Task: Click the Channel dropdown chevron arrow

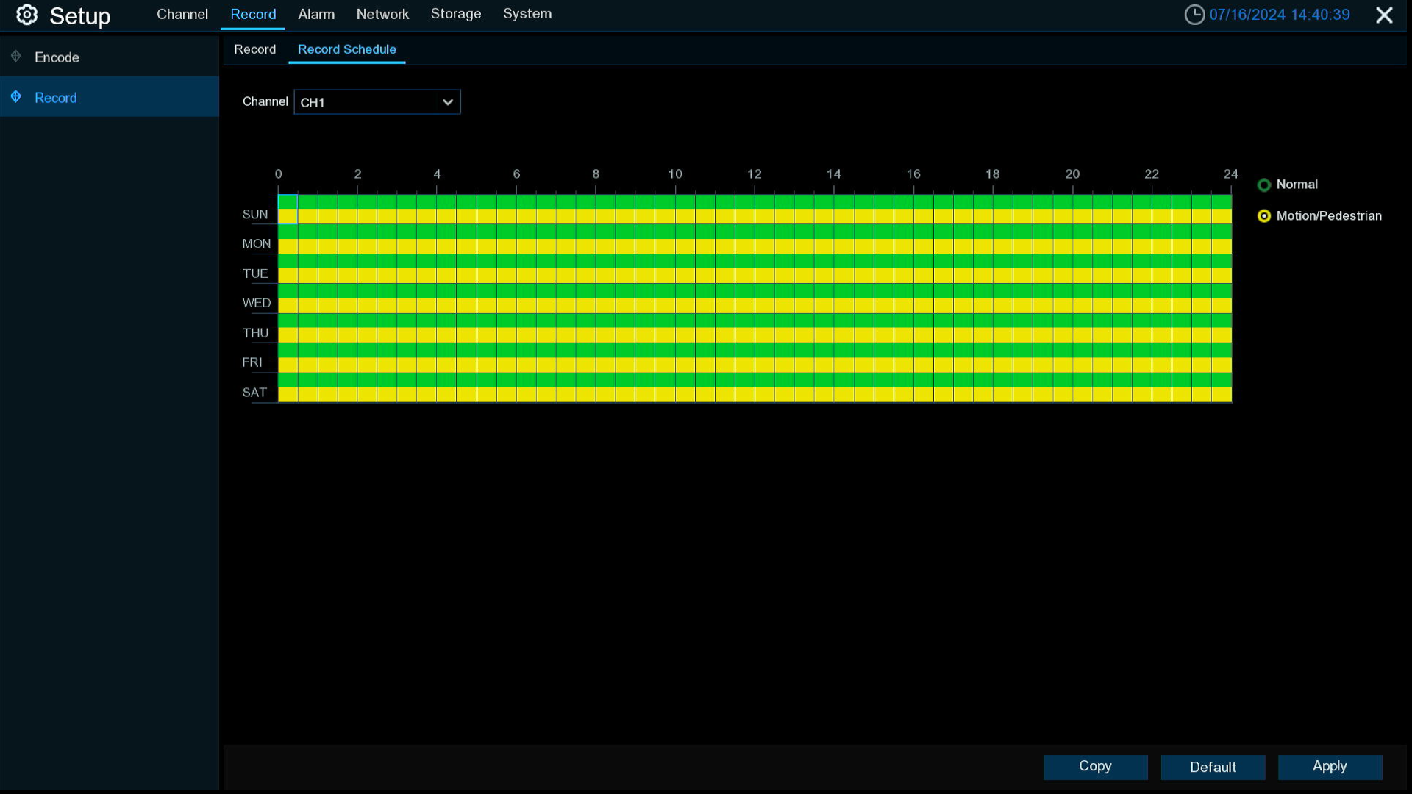Action: 447,102
